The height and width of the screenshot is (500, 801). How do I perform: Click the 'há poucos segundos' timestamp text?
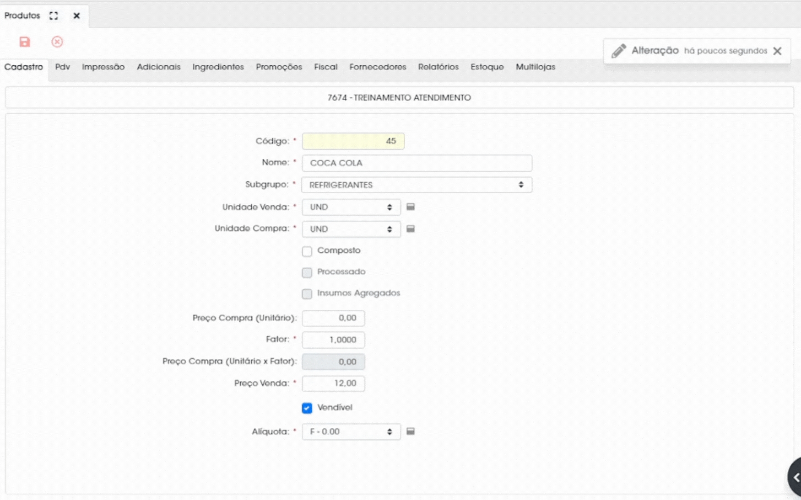725,51
